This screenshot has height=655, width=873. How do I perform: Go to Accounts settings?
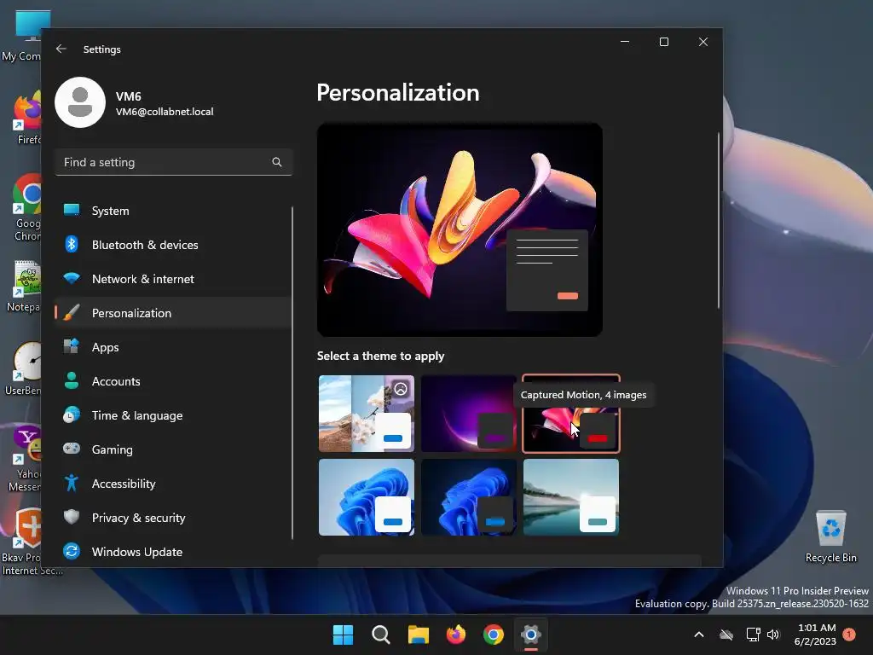(172, 381)
